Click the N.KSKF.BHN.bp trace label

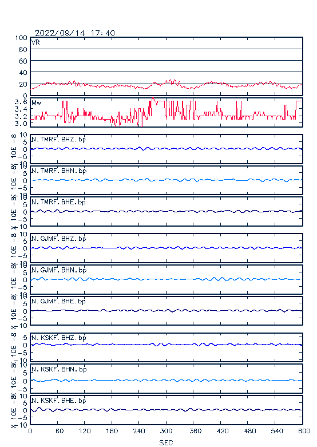click(59, 369)
